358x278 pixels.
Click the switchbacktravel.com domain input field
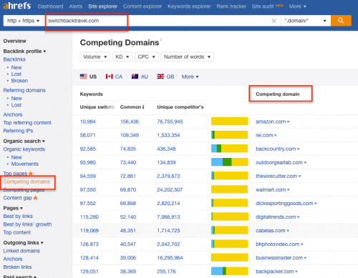(x=158, y=21)
